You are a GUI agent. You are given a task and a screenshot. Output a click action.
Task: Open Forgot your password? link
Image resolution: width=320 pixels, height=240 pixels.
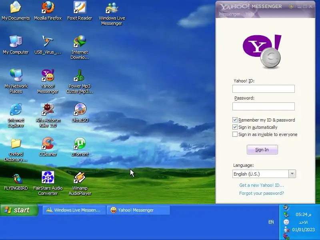click(262, 193)
